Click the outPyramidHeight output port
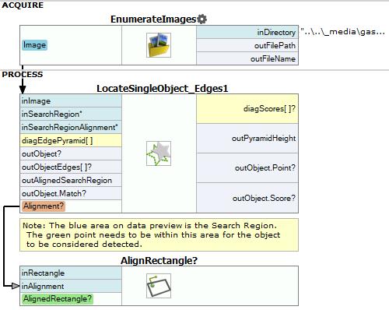This screenshot has height=310, width=389. (247, 139)
